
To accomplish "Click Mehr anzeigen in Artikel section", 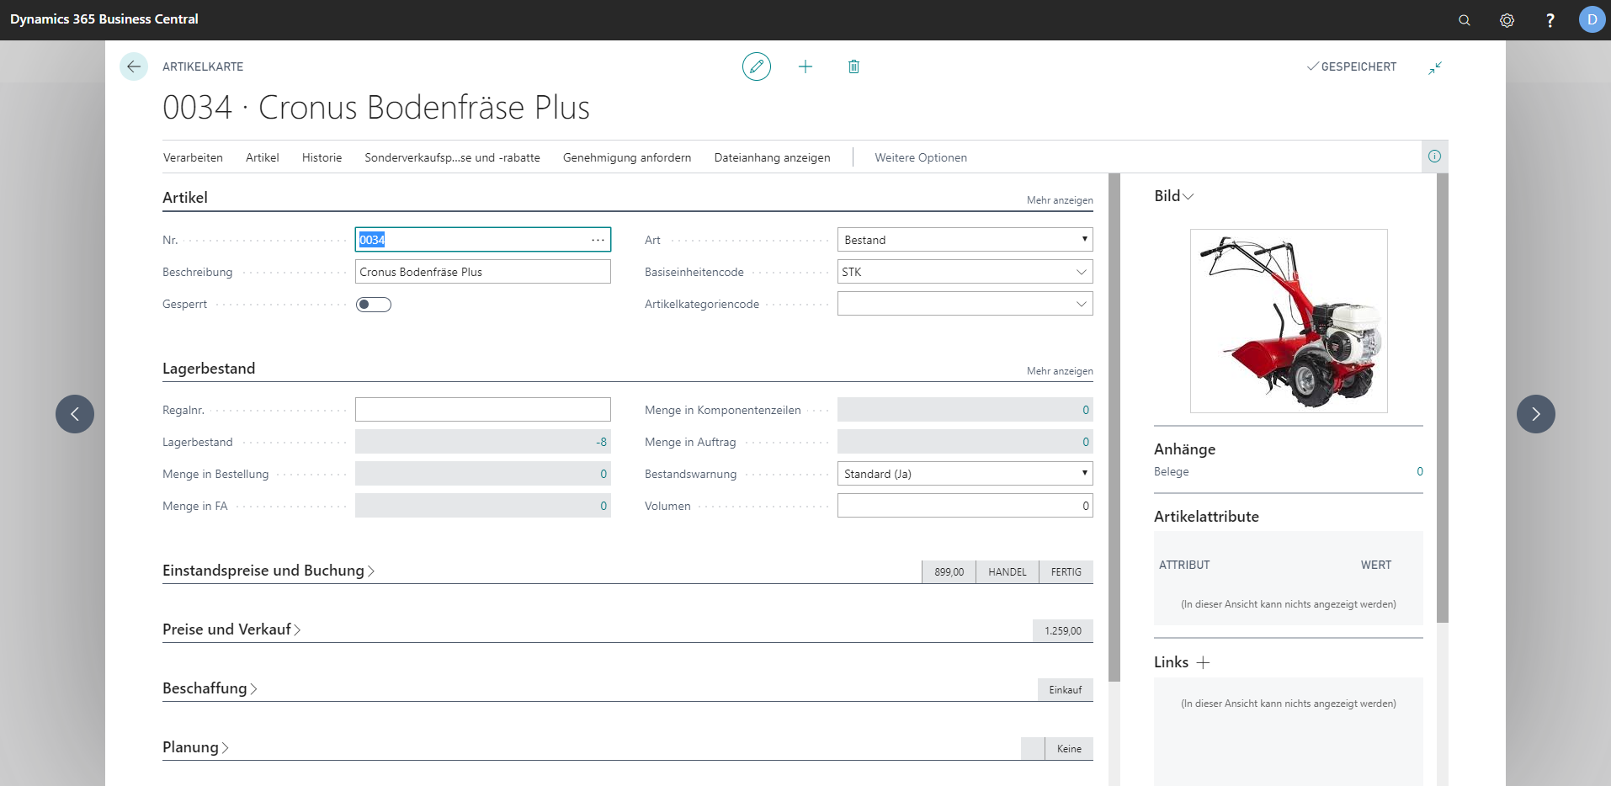I will point(1060,200).
